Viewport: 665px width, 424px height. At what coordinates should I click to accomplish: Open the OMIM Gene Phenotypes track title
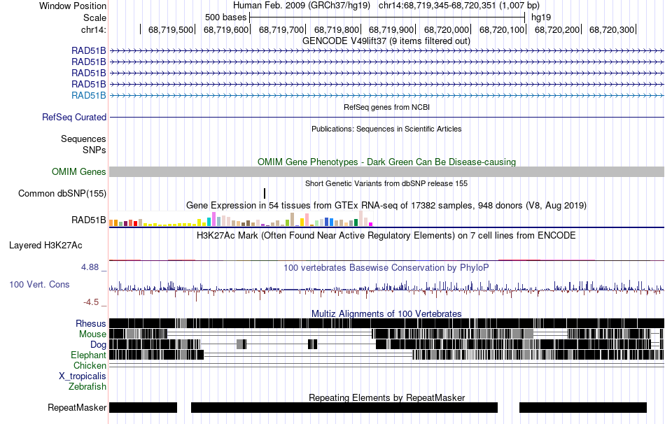386,162
